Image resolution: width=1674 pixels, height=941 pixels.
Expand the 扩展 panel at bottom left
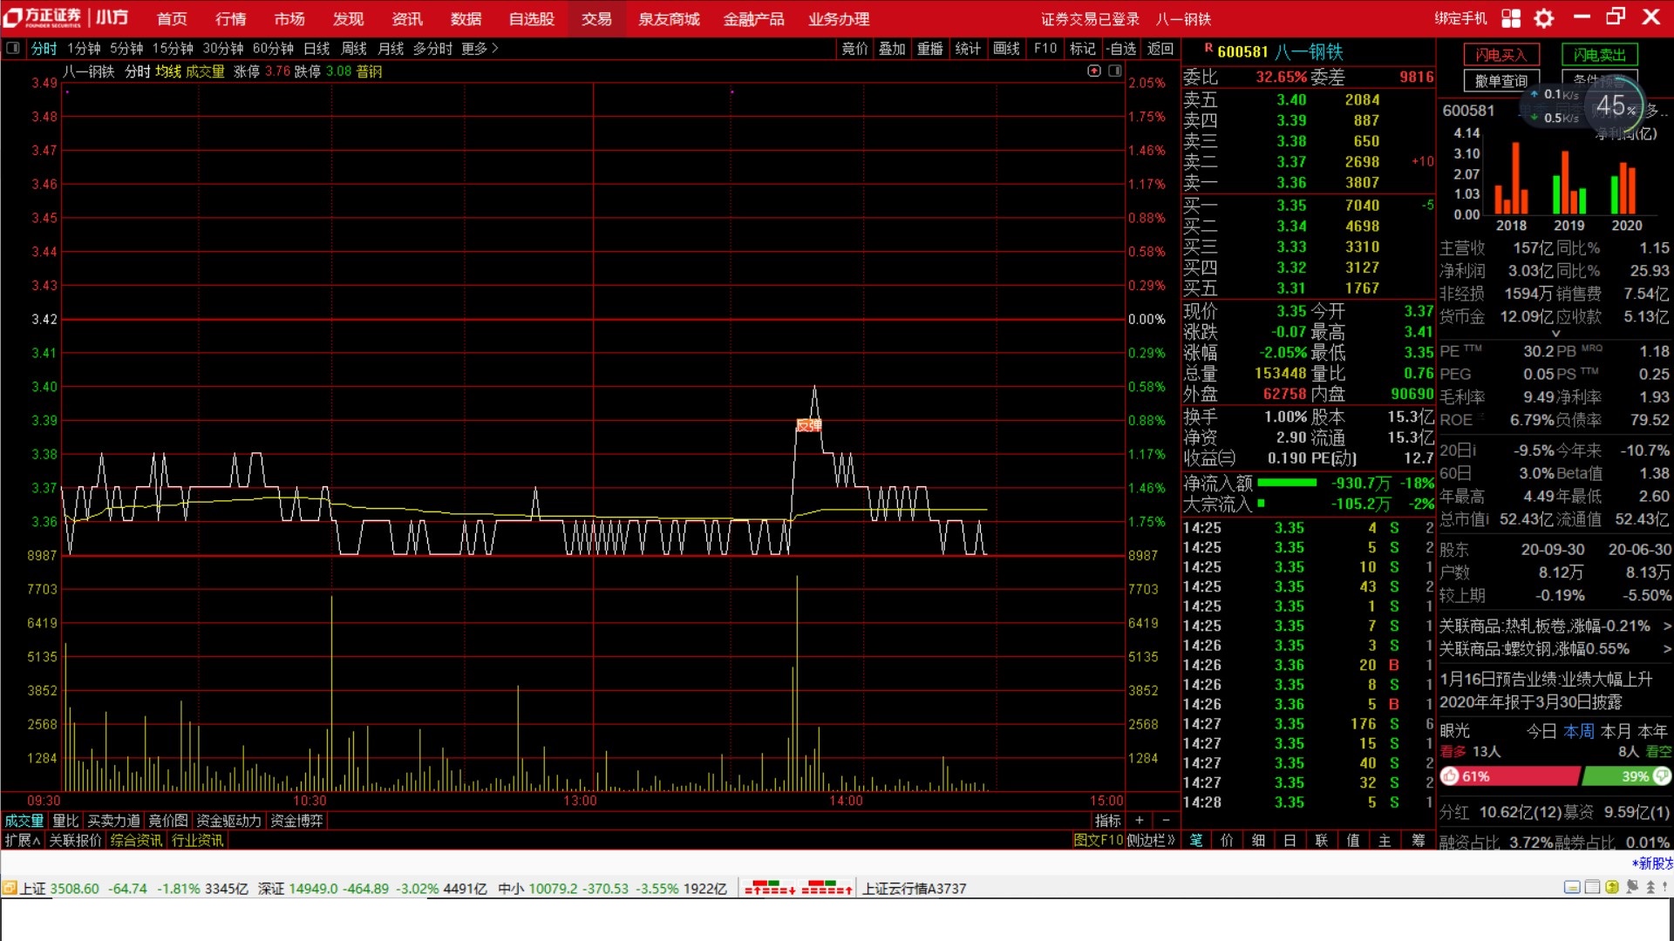click(23, 840)
